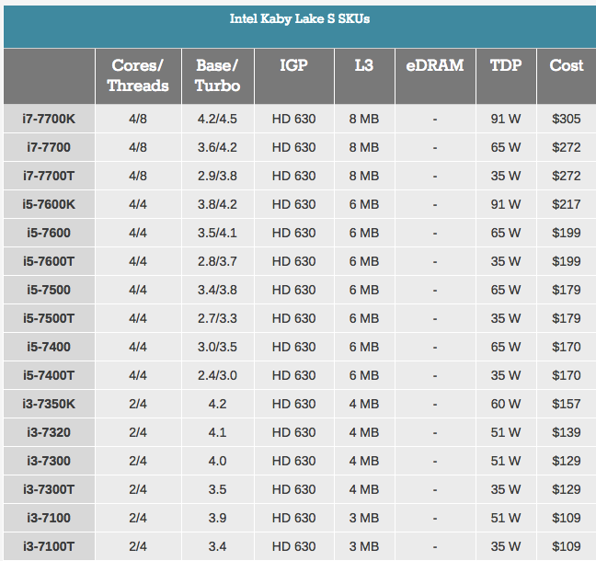Select the $179 cost for i5-7500
The width and height of the screenshot is (596, 561).
click(x=567, y=290)
